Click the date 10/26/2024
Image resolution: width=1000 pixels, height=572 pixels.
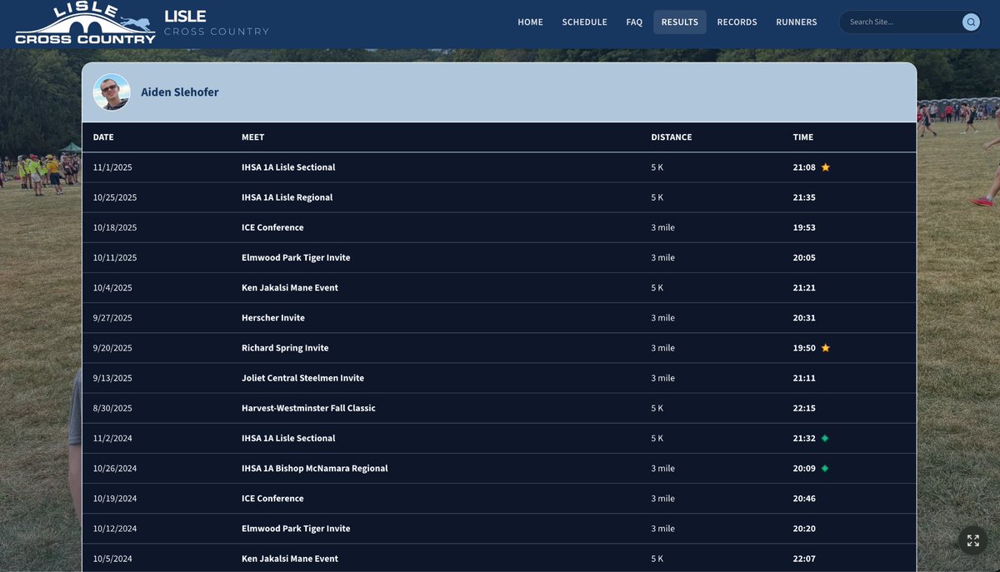[115, 468]
